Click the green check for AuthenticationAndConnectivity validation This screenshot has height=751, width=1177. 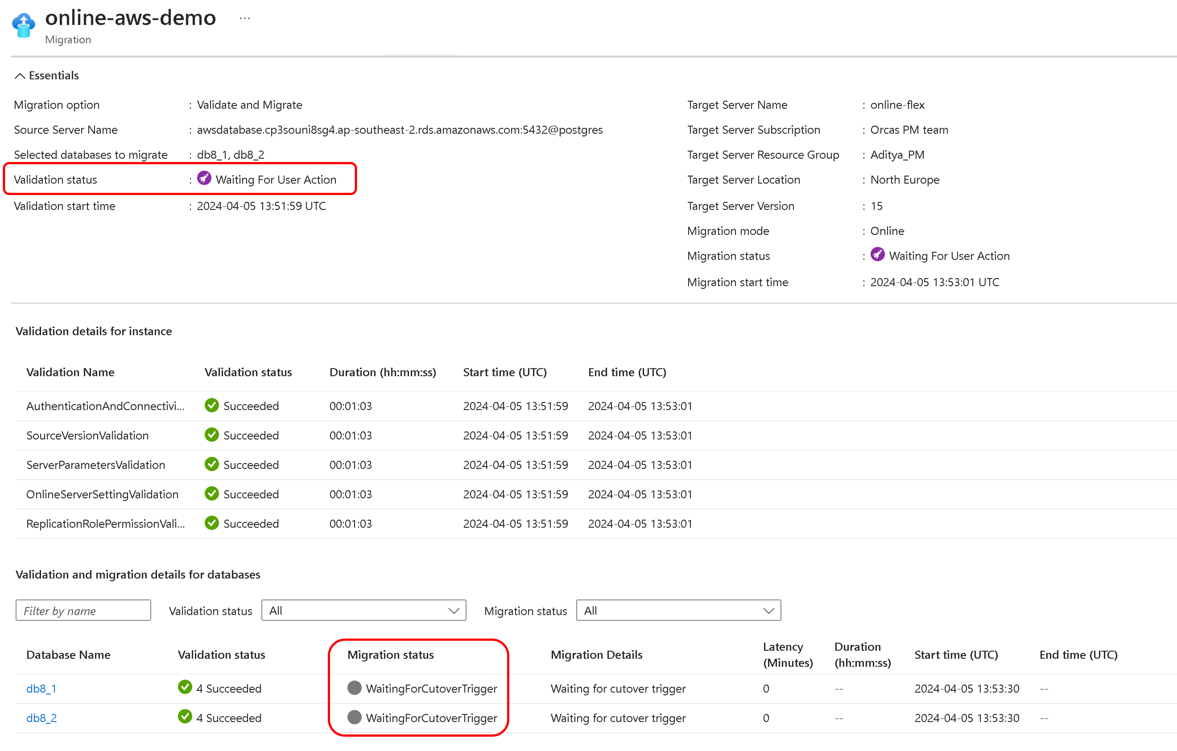click(212, 405)
